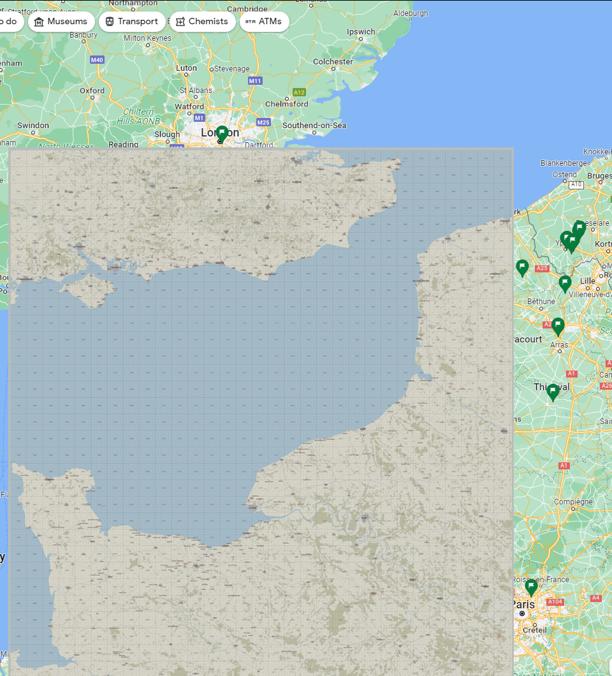This screenshot has height=676, width=612.
Task: Select the Swindon label
Action: click(33, 126)
